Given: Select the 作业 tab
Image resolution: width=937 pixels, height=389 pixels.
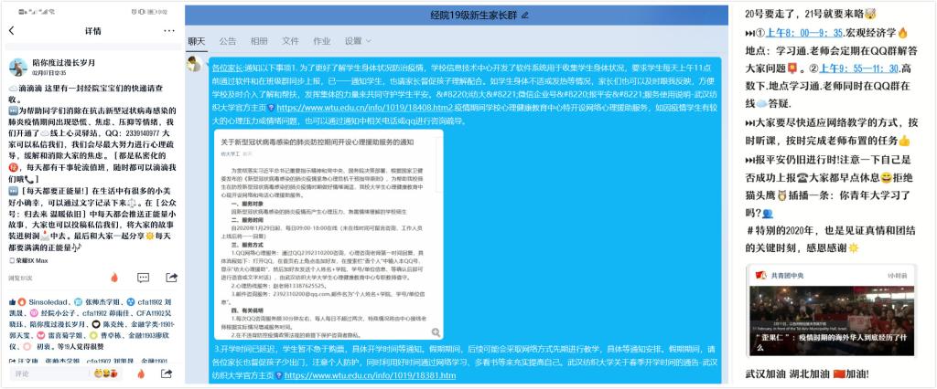Looking at the screenshot, I should (321, 42).
